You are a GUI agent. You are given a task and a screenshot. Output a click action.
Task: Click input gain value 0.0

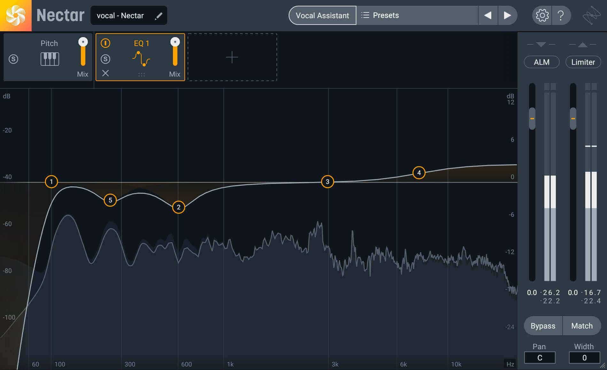532,292
